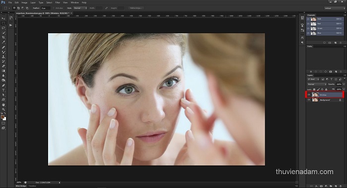Open Adjustments sliders icon in dock
Viewport: 347px width, 188px height.
(x=302, y=30)
